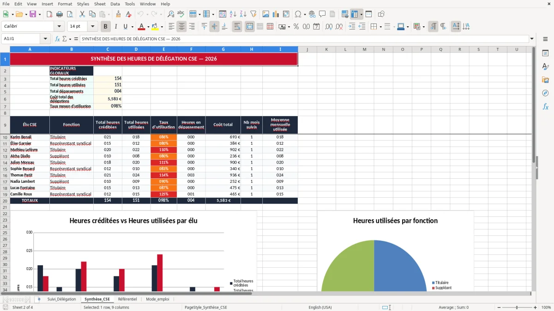Viewport: 554px width, 311px height.
Task: Click the Save document icon
Action: pyautogui.click(x=33, y=14)
